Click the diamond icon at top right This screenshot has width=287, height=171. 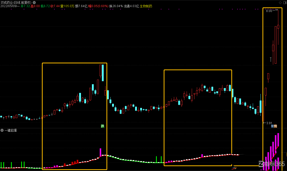tap(280, 3)
